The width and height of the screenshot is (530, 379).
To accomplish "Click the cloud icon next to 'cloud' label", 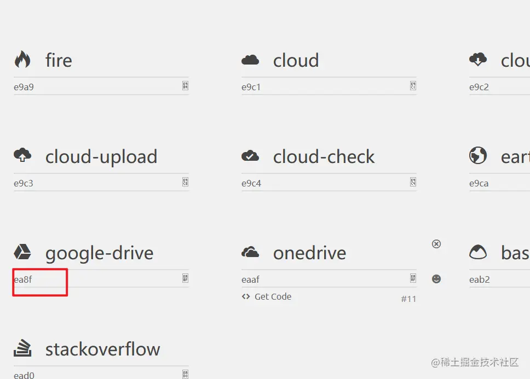I will [x=250, y=60].
